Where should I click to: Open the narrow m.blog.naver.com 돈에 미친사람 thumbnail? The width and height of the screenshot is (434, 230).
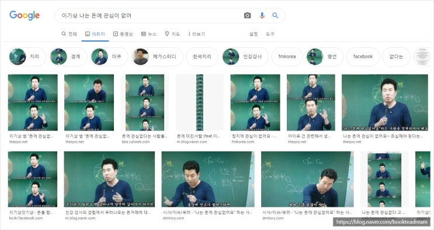coord(200,102)
